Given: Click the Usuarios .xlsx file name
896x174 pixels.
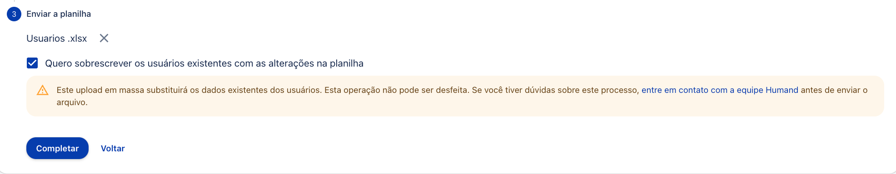Looking at the screenshot, I should point(57,39).
